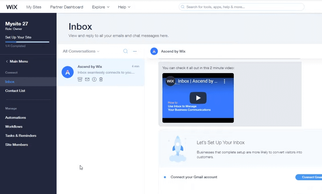Archive the Ascend by Wix conversation
This screenshot has height=194, width=322.
click(80, 79)
